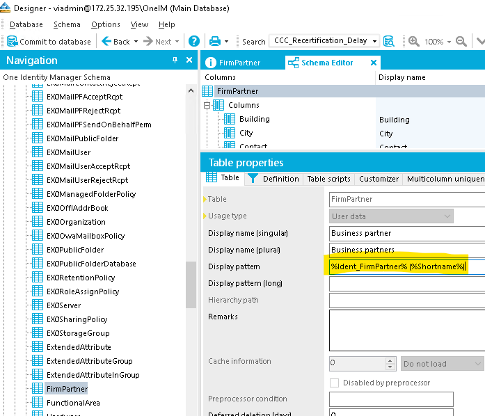Viewport: 485px width, 416px height.
Task: Collapse the Columns tree node
Action: pyautogui.click(x=207, y=105)
